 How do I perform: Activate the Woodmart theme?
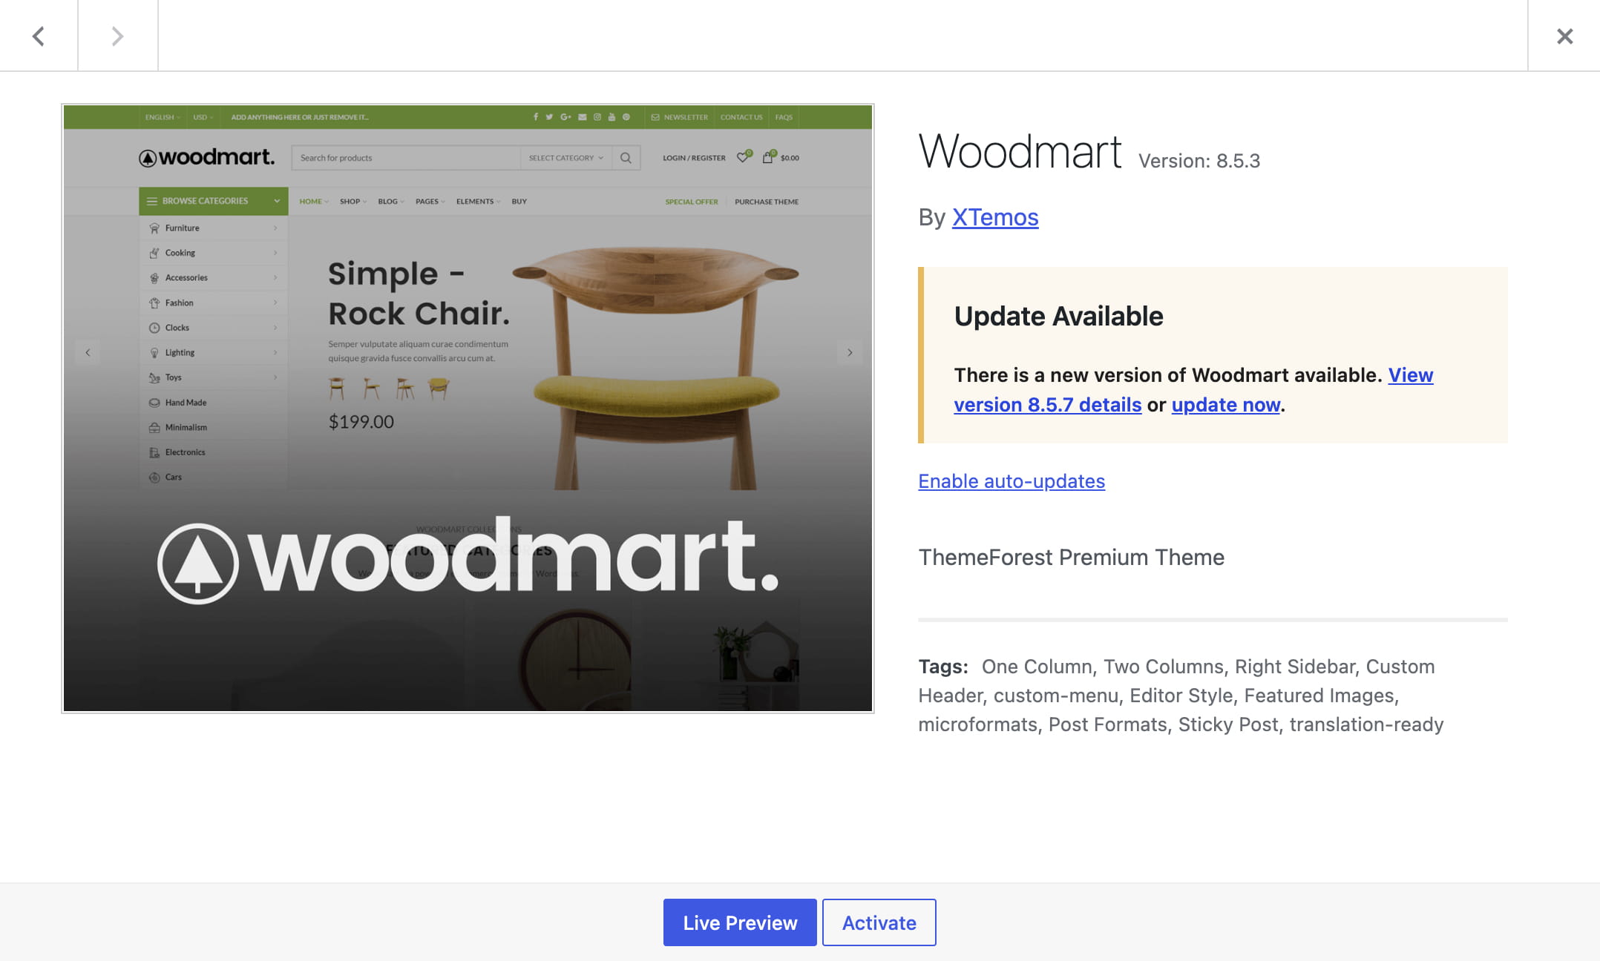point(879,922)
